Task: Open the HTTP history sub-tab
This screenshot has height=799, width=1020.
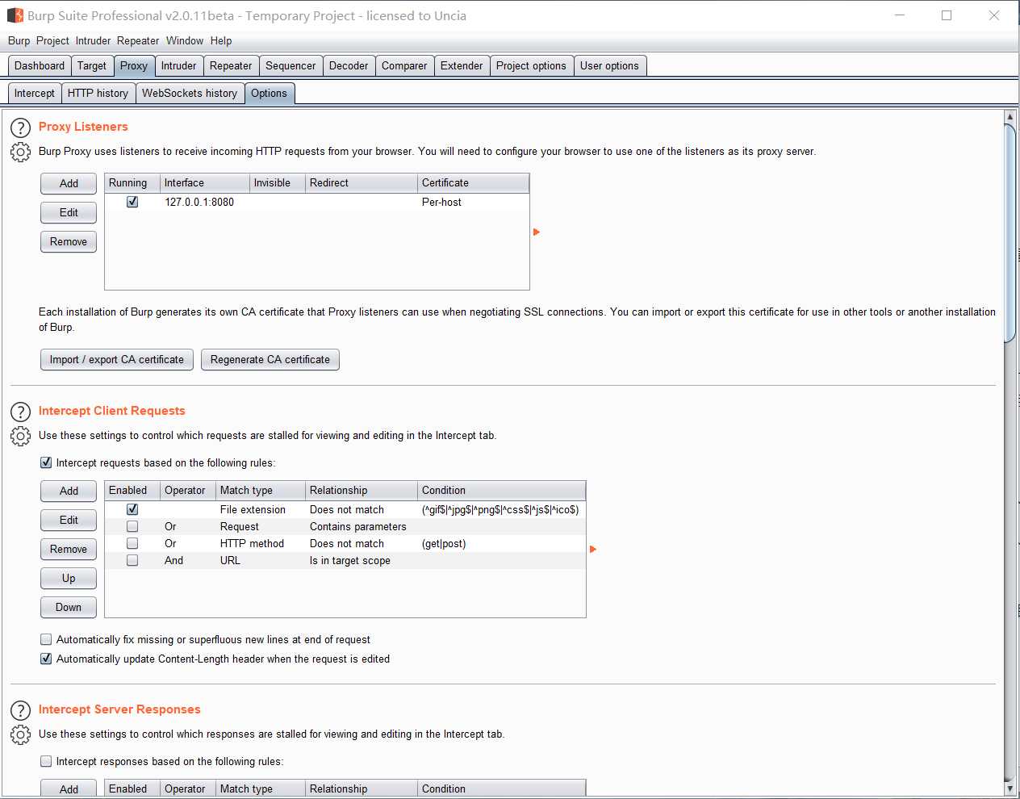Action: click(98, 93)
